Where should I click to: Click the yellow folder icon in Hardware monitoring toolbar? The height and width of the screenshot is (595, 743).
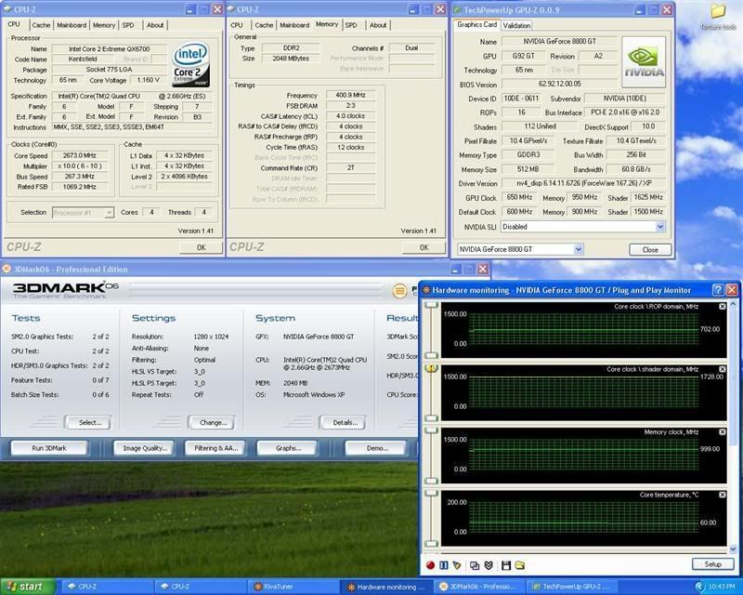coord(520,564)
